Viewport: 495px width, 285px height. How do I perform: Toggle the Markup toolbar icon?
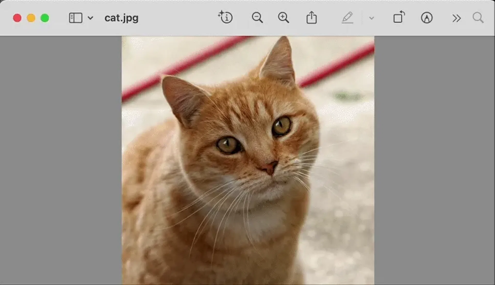(427, 18)
